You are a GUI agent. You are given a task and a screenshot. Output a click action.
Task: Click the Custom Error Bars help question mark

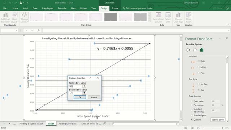click(90, 78)
